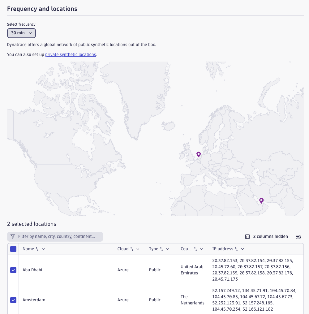309x314 pixels.
Task: Toggle the select-all checkbox in table header
Action: 13,249
